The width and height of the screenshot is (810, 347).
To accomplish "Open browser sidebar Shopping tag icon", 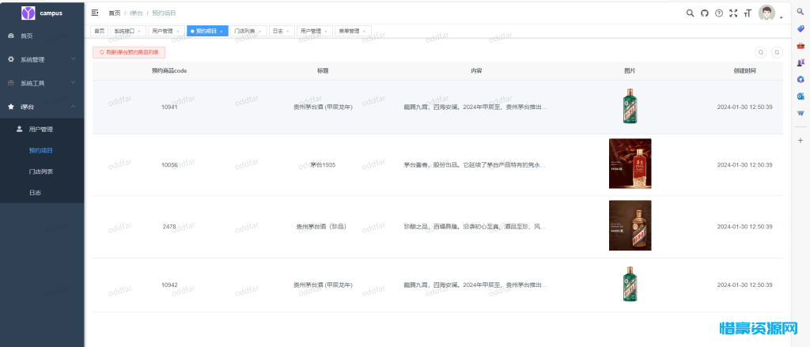I will [801, 28].
